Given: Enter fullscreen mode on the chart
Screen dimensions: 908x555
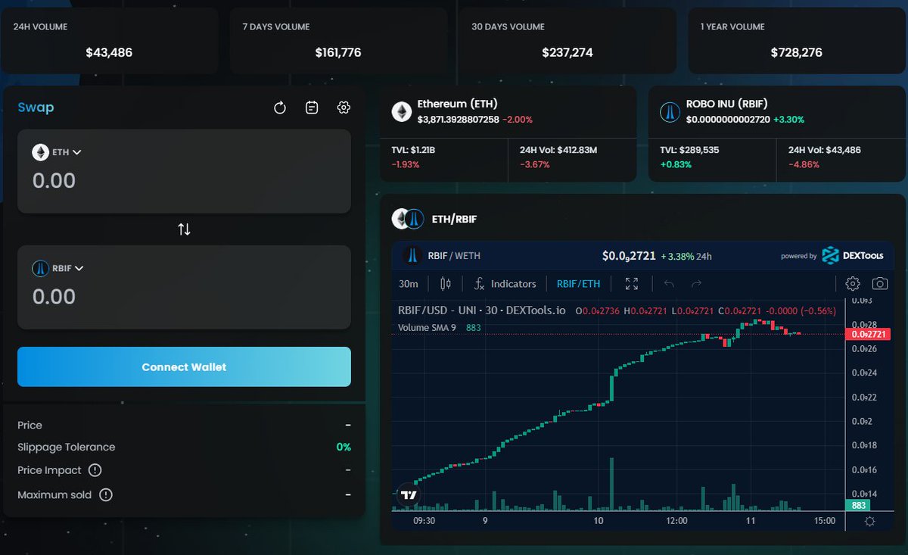Looking at the screenshot, I should coord(632,284).
